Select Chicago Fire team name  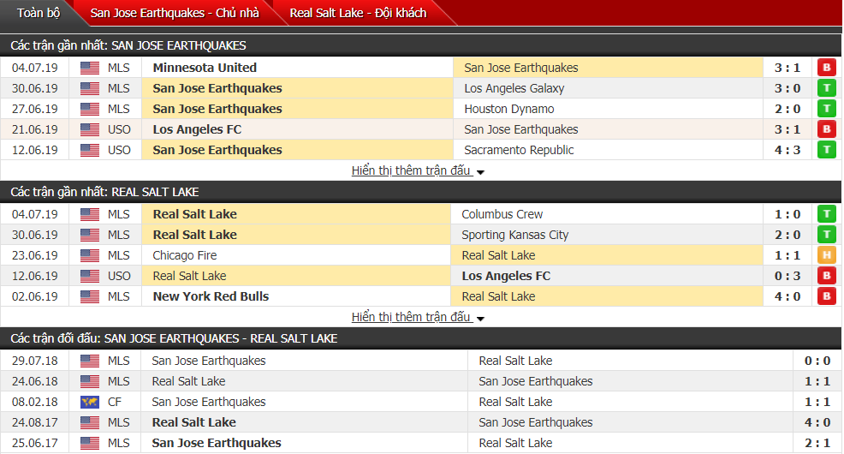[x=185, y=255]
